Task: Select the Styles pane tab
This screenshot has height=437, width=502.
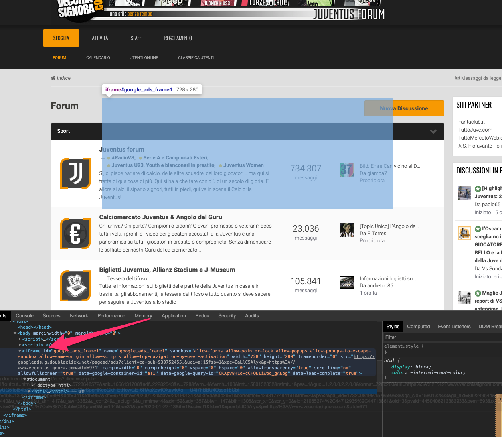Action: coord(393,327)
